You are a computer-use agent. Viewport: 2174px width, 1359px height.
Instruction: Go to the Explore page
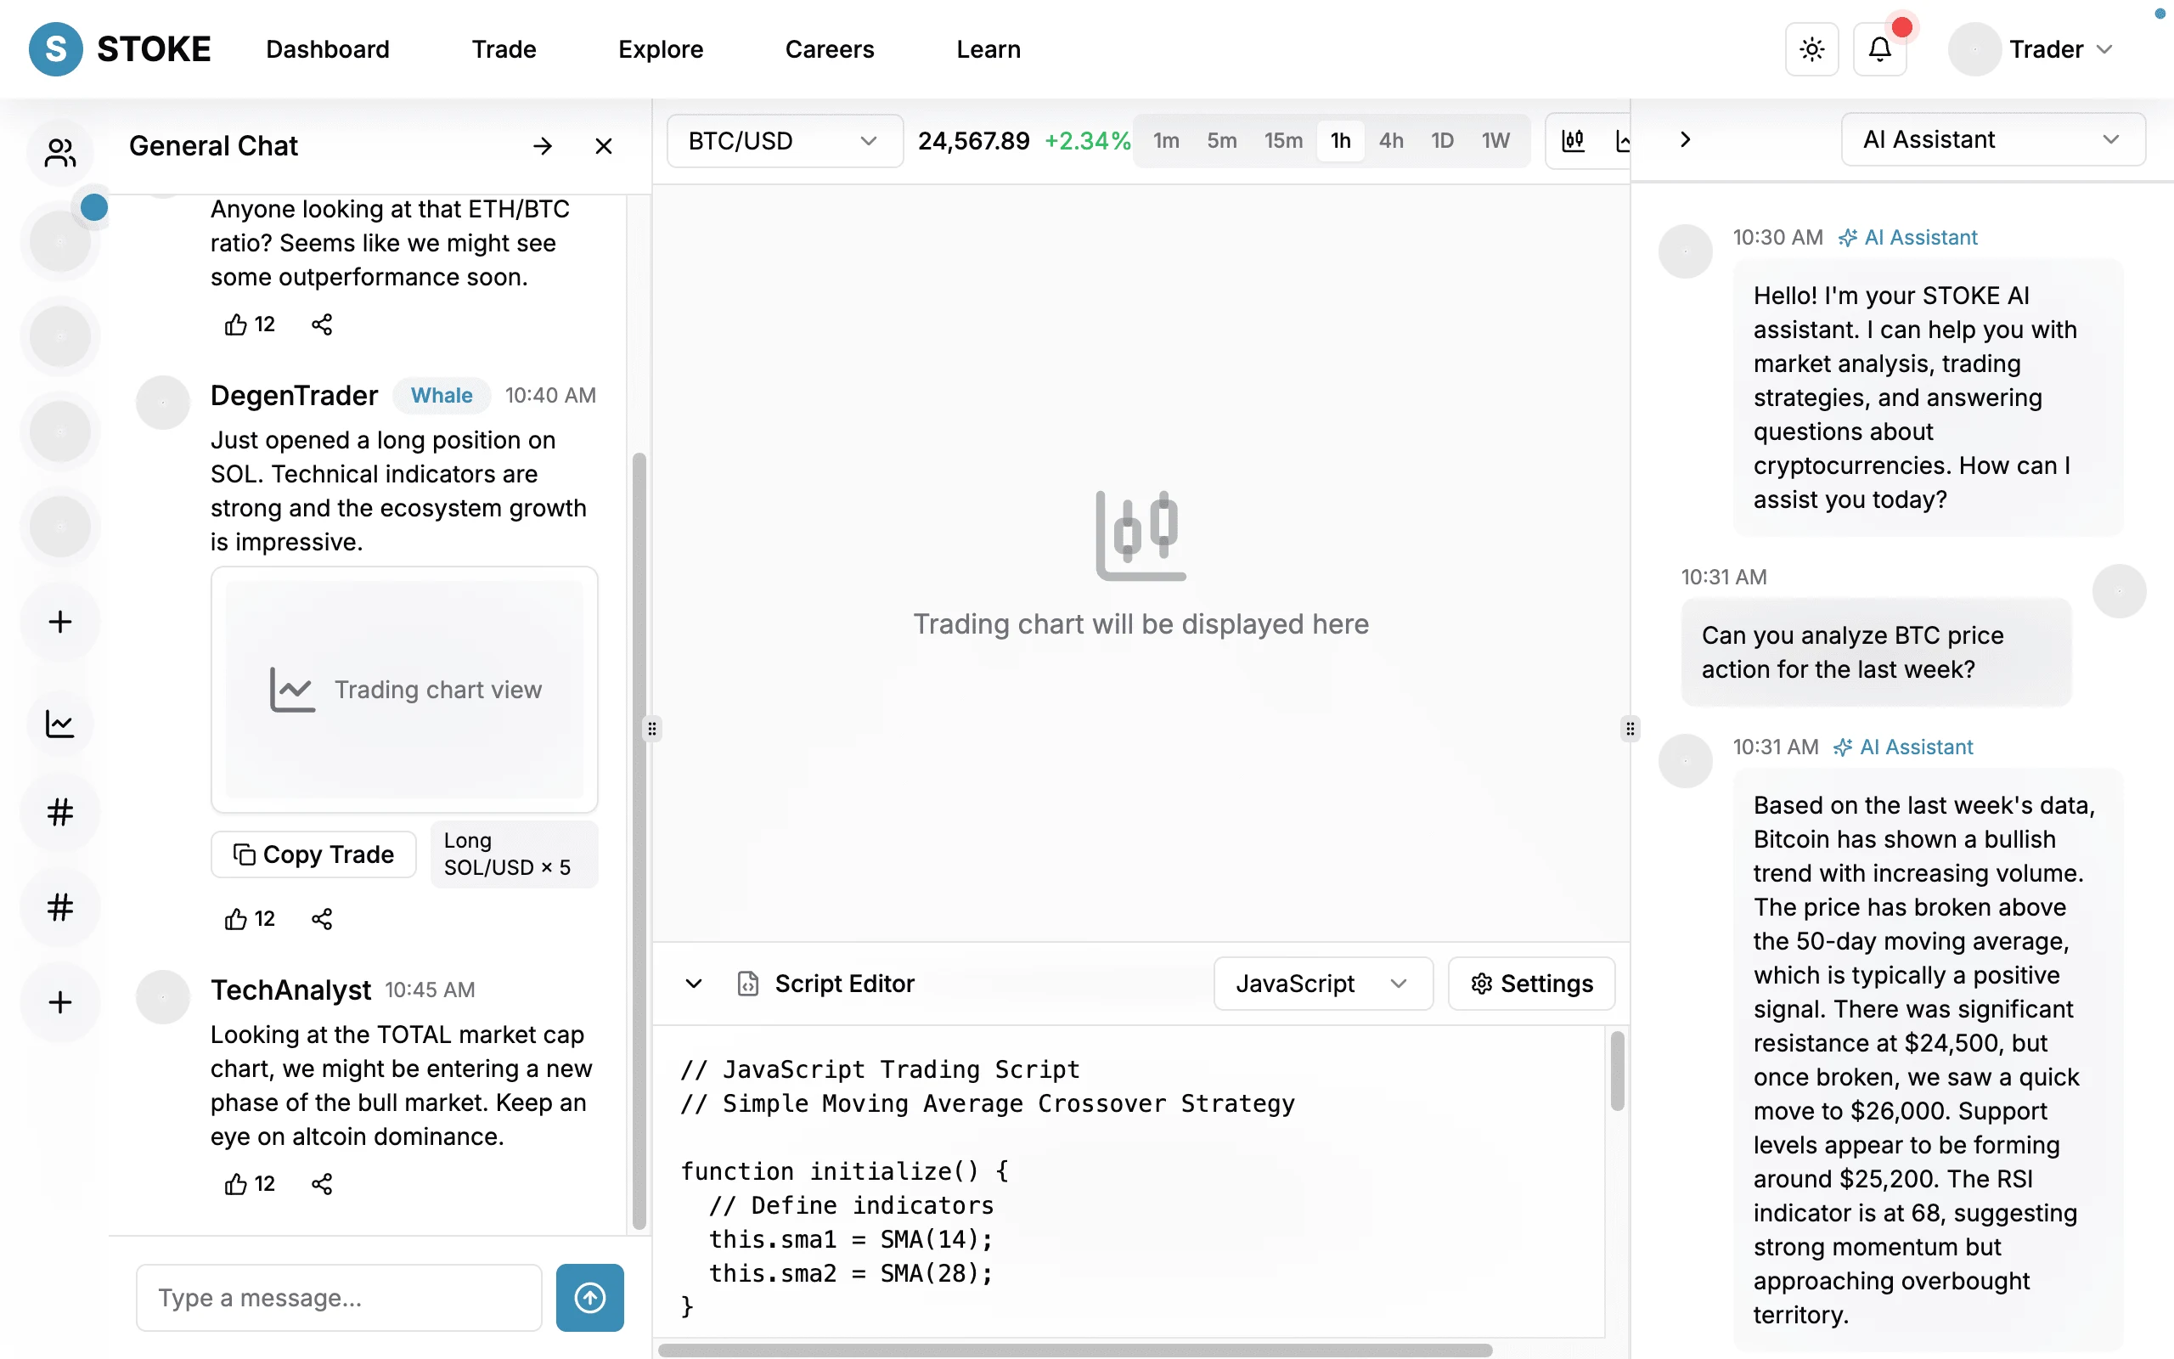[x=661, y=49]
